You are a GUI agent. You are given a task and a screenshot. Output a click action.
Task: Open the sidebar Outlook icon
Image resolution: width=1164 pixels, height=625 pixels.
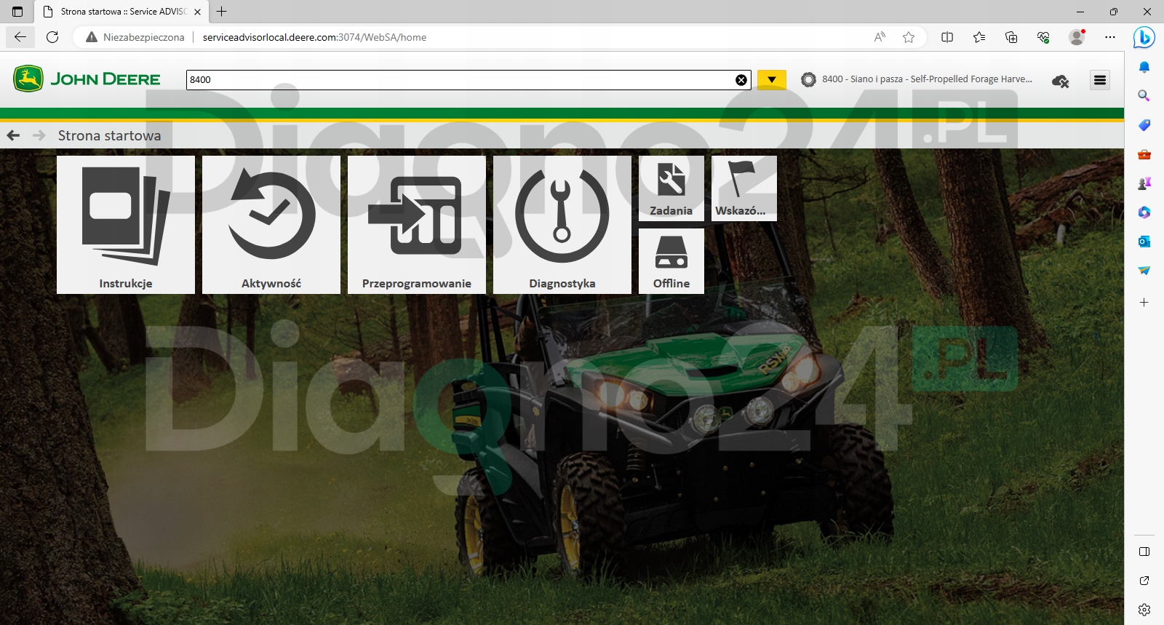1144,242
